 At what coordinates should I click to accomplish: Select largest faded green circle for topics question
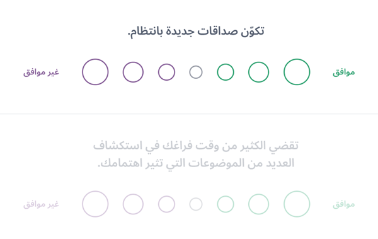[x=297, y=204]
